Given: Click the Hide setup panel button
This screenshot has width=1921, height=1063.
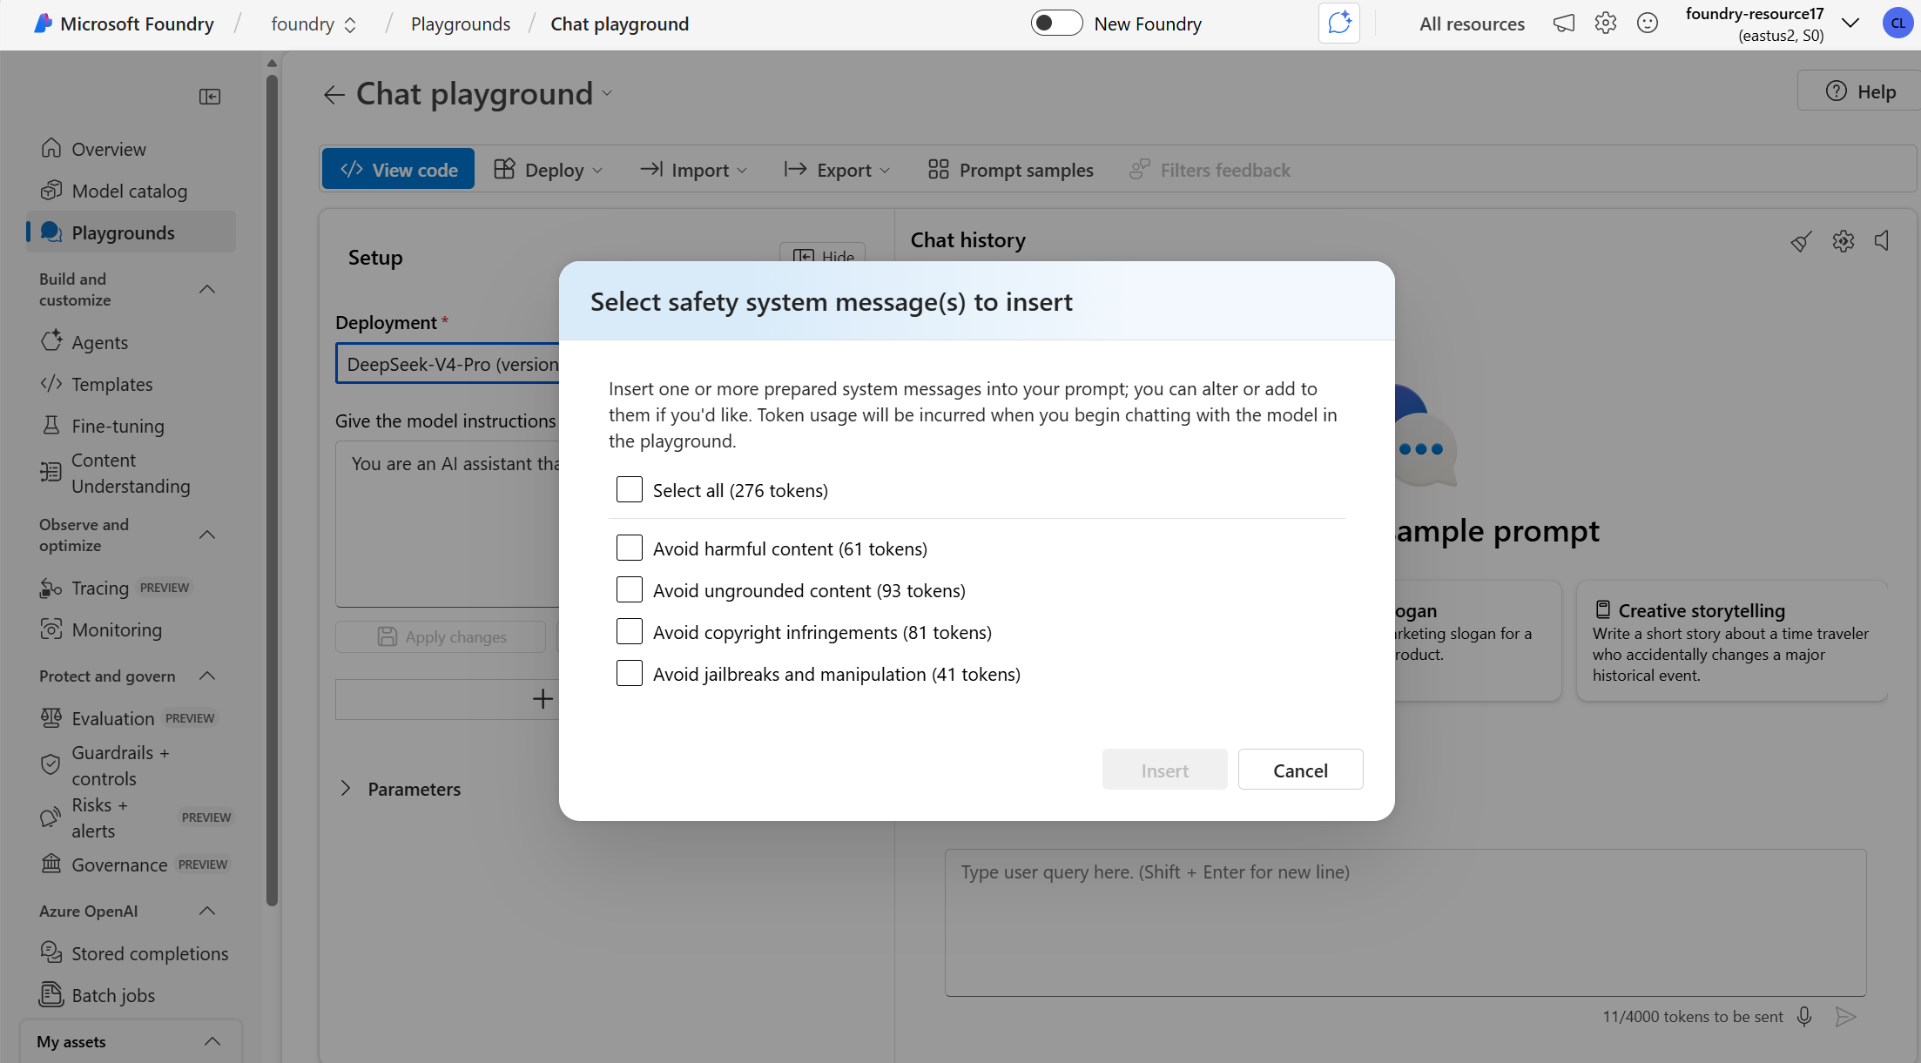Looking at the screenshot, I should click(x=823, y=253).
